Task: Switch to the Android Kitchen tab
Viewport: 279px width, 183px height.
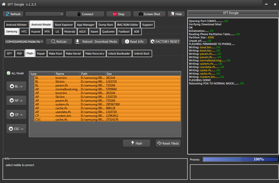Action: pos(16,25)
